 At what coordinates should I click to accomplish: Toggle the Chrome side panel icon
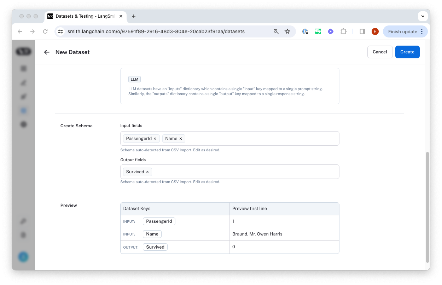362,31
